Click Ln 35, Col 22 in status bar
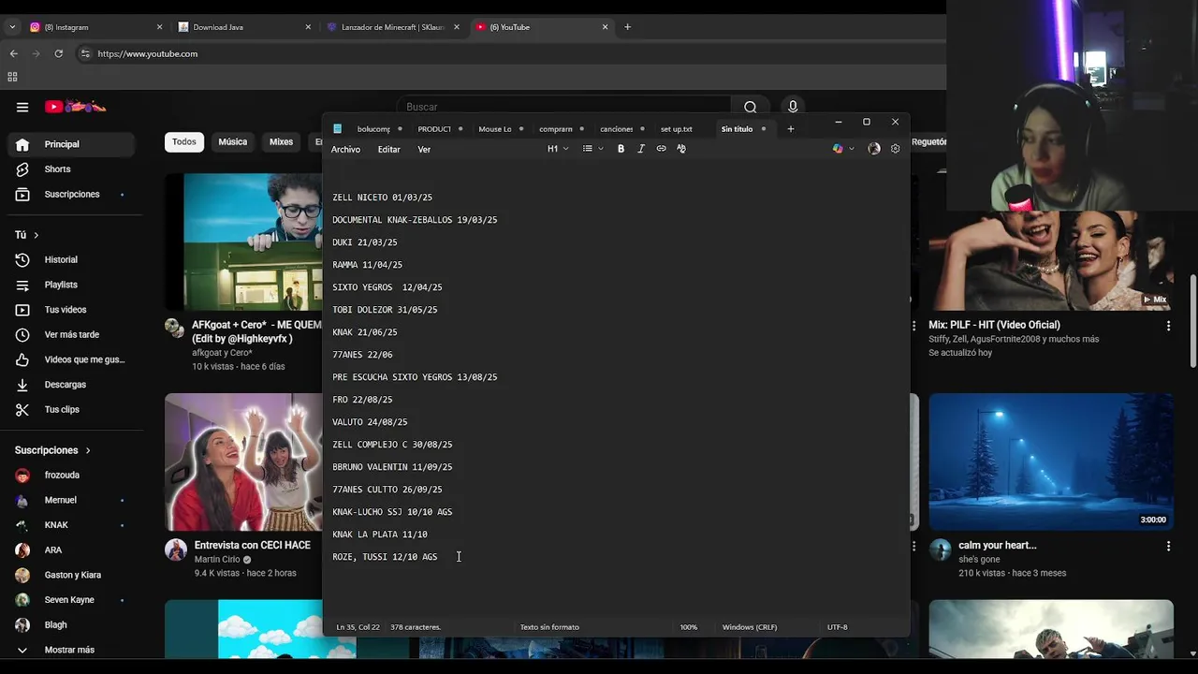This screenshot has height=674, width=1198. 358,627
